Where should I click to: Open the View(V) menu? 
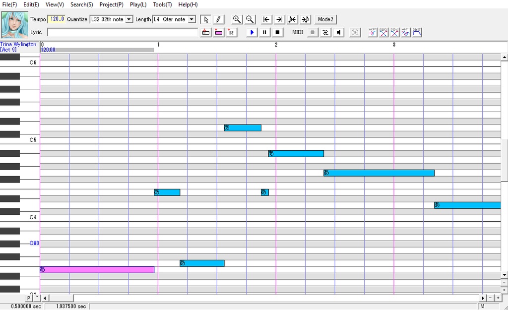[x=55, y=4]
